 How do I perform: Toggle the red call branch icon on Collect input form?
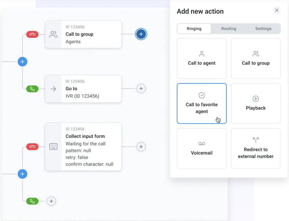tap(32, 147)
